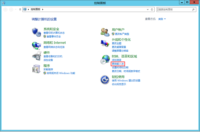This screenshot has height=132, width=200.
Task: Open the 硬件 printer icon
Action: pos(37,56)
